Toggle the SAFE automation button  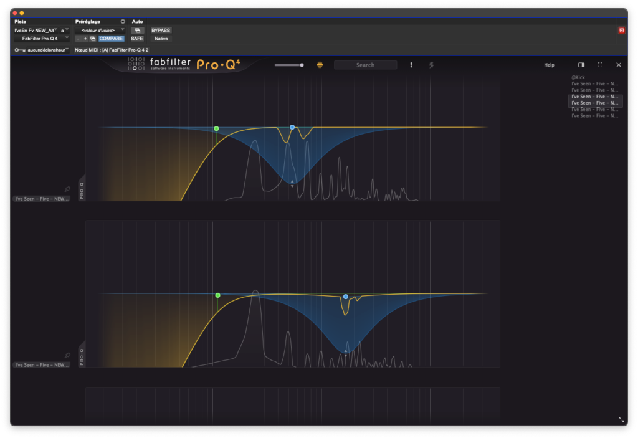click(137, 39)
